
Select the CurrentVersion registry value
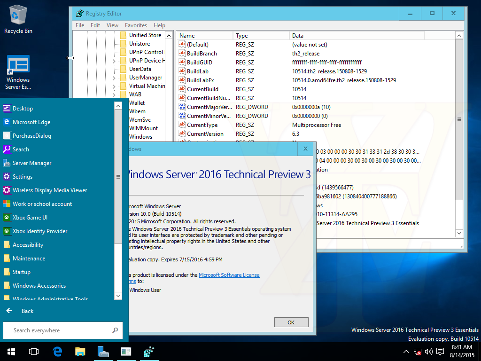(x=205, y=134)
